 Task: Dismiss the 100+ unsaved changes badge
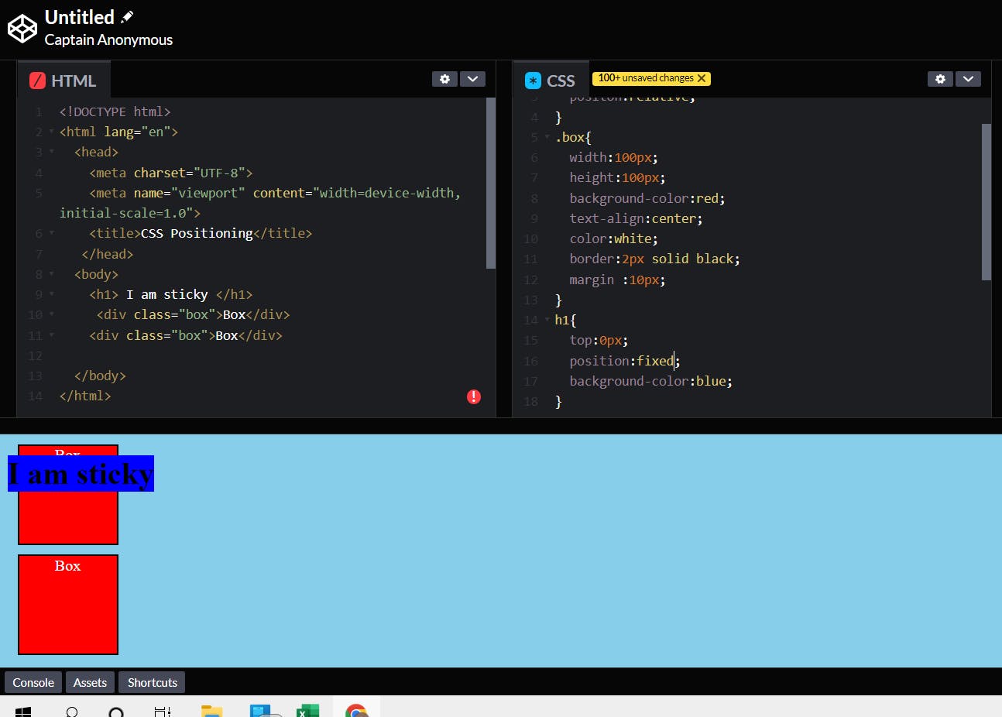702,78
